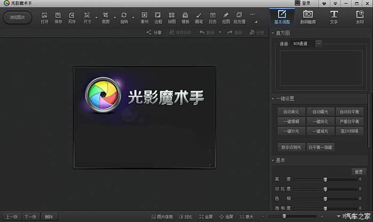The width and height of the screenshot is (373, 222).
Task: Click the 亮度 (Brightness) slider handle
Action: pyautogui.click(x=325, y=179)
